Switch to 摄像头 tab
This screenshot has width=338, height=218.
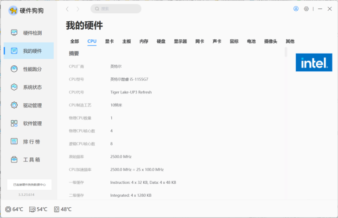pyautogui.click(x=270, y=41)
